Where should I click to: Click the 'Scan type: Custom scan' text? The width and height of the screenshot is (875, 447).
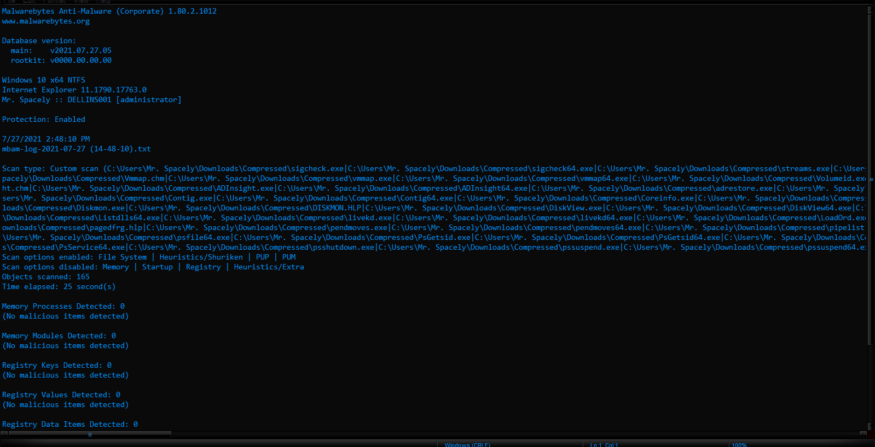pyautogui.click(x=50, y=168)
